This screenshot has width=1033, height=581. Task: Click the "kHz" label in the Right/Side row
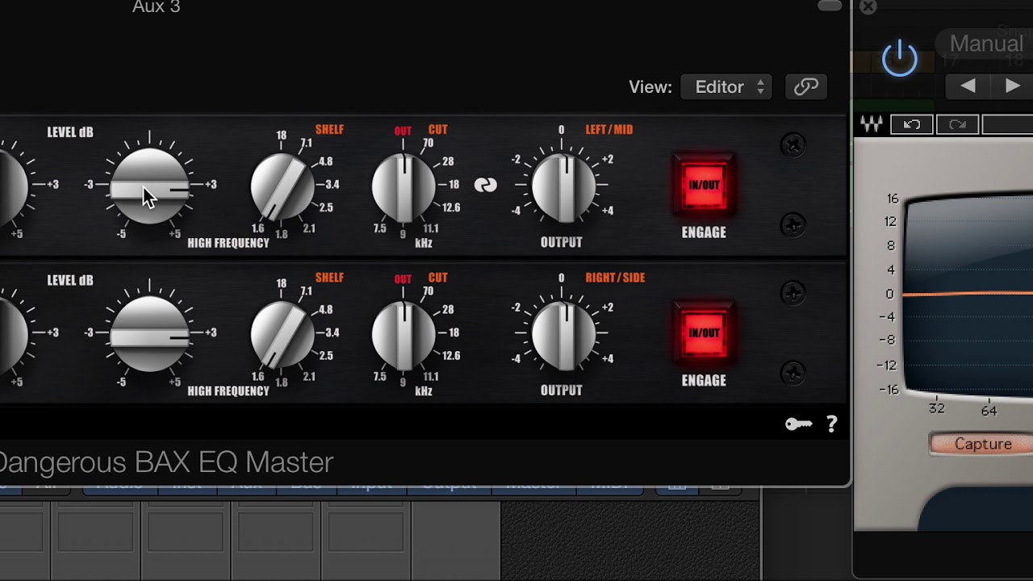tap(424, 391)
